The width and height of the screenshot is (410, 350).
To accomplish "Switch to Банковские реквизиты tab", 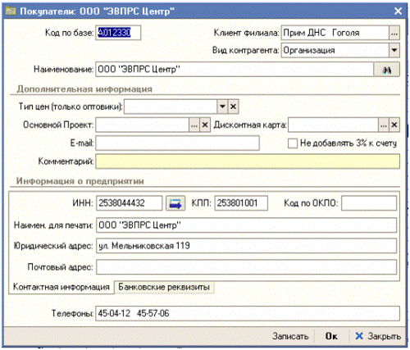I will pos(164,287).
